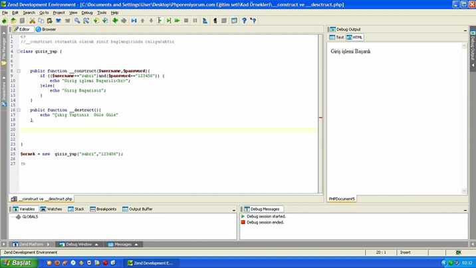This screenshot has height=268, width=476.
Task: Click the blue Run to Cursor icon
Action: point(134,21)
